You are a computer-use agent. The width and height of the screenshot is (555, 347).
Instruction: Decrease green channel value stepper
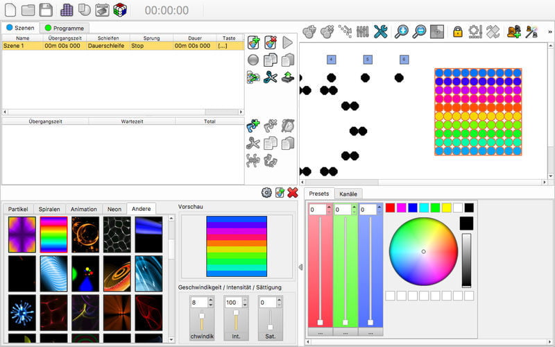[355, 212]
